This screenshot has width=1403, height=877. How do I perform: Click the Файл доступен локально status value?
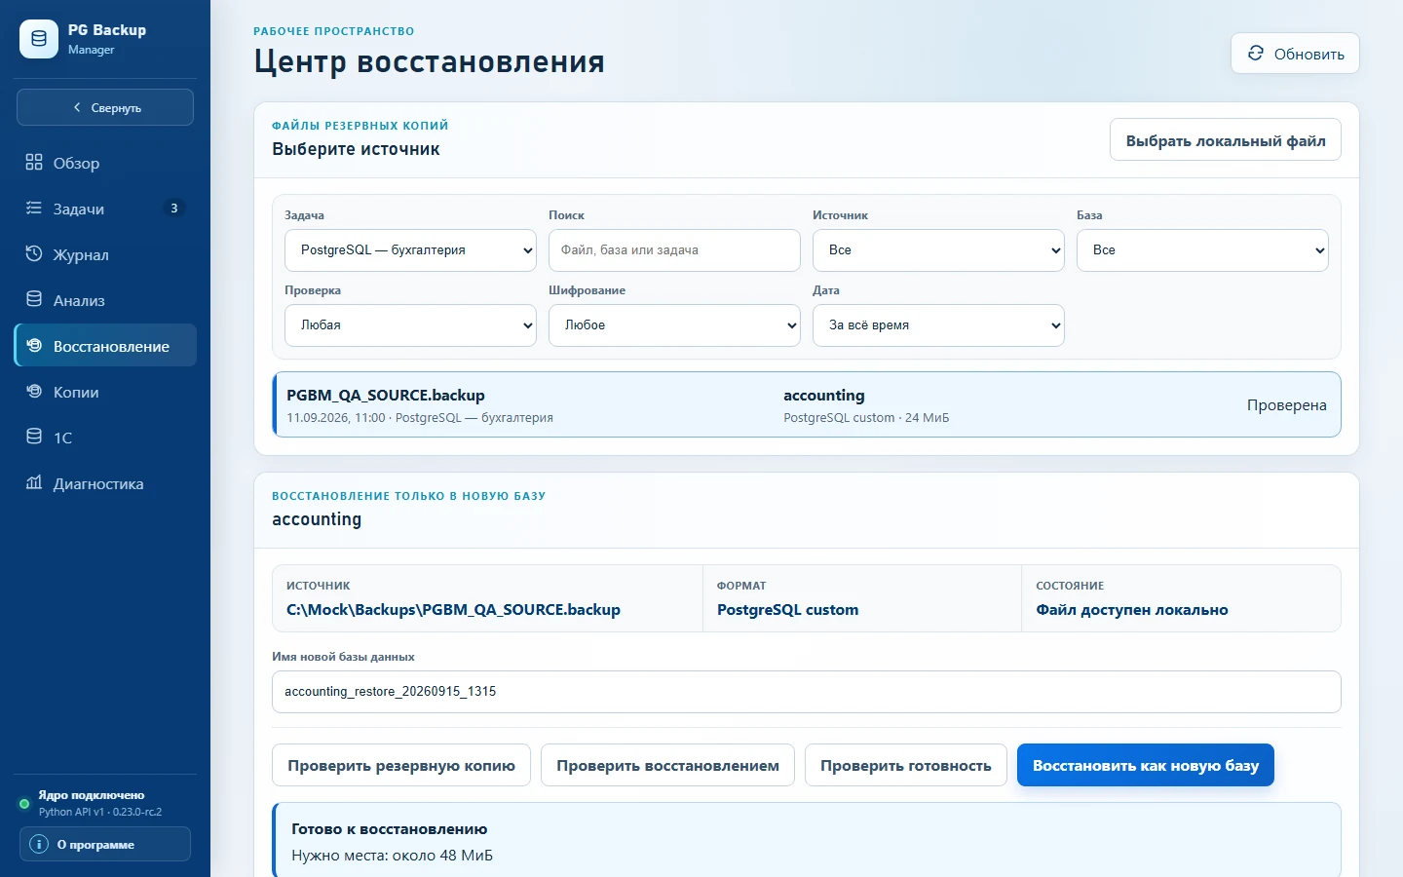1132,609
